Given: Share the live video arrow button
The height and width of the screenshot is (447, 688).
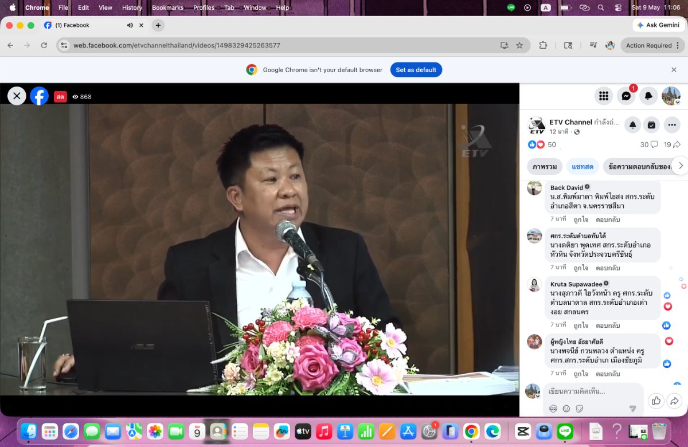Looking at the screenshot, I should pyautogui.click(x=675, y=401).
